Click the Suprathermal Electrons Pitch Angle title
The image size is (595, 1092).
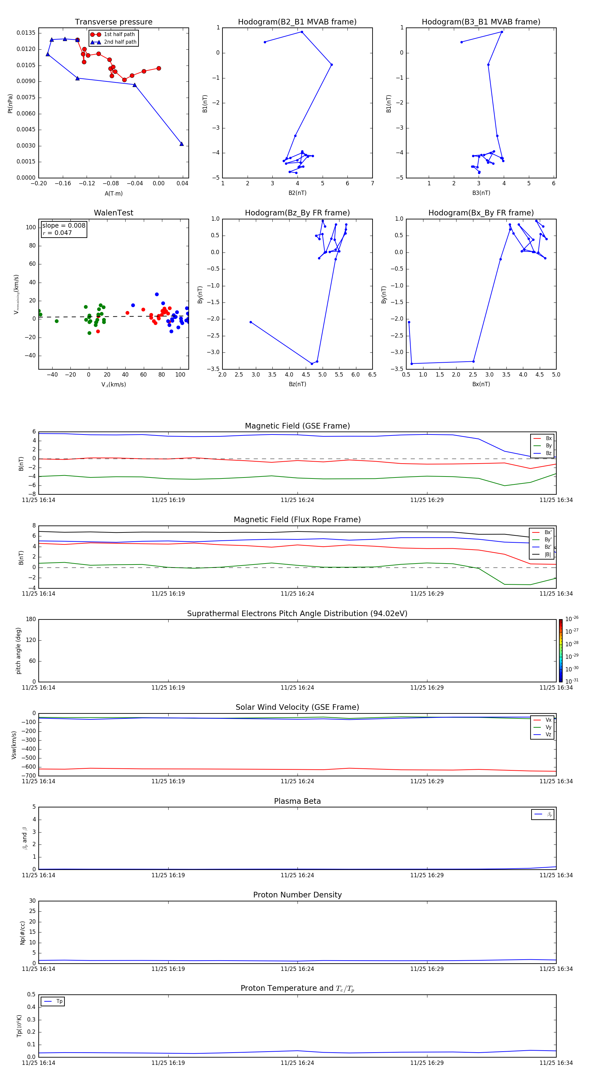coord(297,614)
